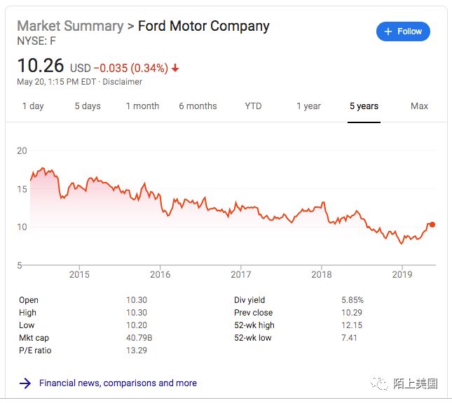Open Financial news, comparisons and more
452x403 pixels.
118,383
